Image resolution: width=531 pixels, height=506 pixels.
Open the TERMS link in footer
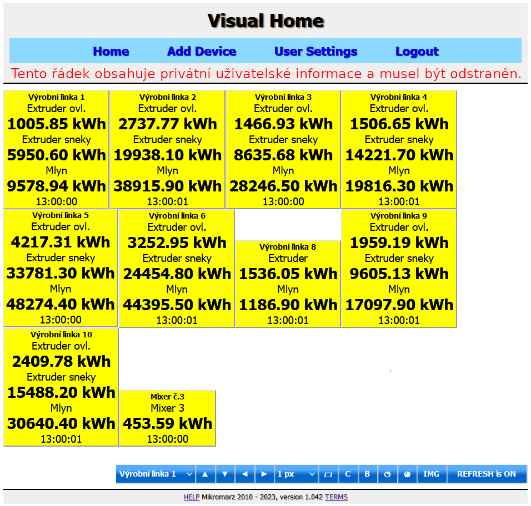[336, 497]
